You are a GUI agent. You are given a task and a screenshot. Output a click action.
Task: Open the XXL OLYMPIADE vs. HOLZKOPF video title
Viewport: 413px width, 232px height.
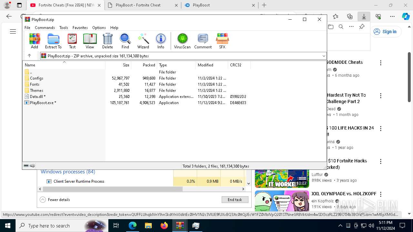pos(344,194)
